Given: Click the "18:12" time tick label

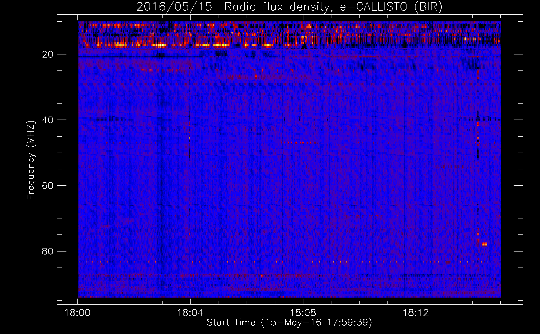Looking at the screenshot, I should [x=416, y=313].
